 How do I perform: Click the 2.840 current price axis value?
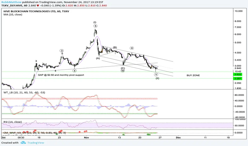click(238, 68)
